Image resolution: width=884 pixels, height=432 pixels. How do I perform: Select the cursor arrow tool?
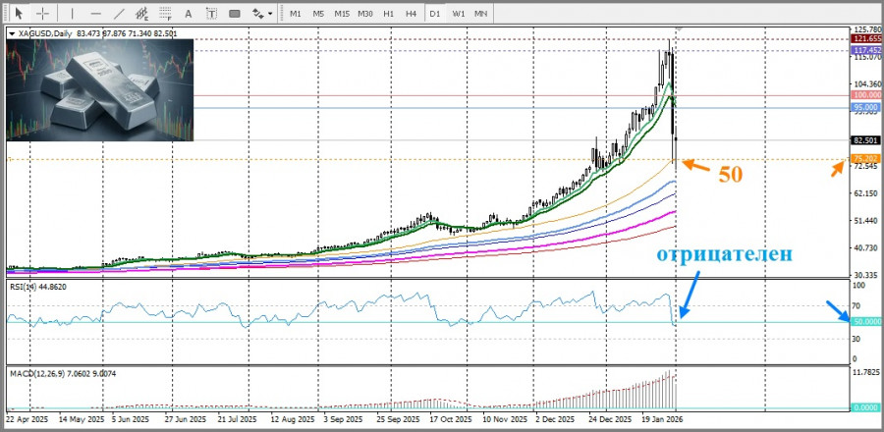tap(17, 14)
